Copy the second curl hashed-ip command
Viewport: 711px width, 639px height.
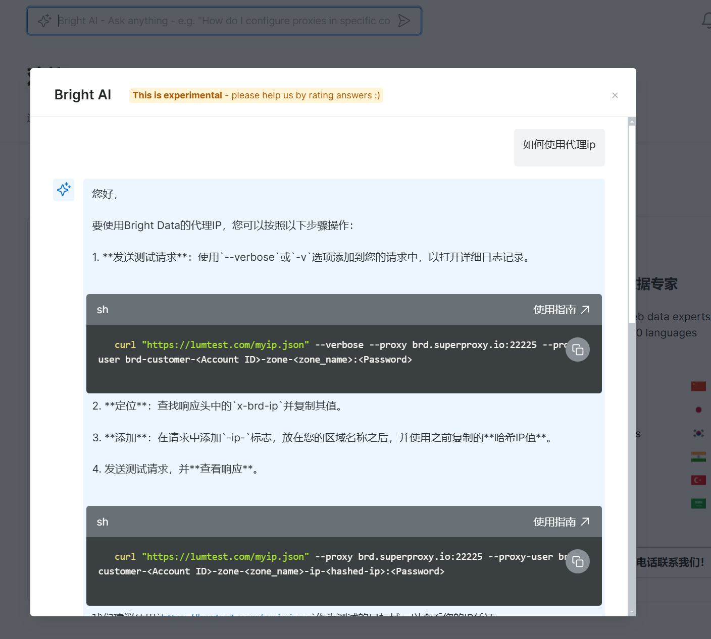pos(578,561)
